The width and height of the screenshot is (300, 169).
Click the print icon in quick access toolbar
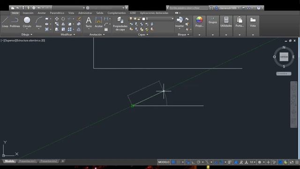pos(34,8)
